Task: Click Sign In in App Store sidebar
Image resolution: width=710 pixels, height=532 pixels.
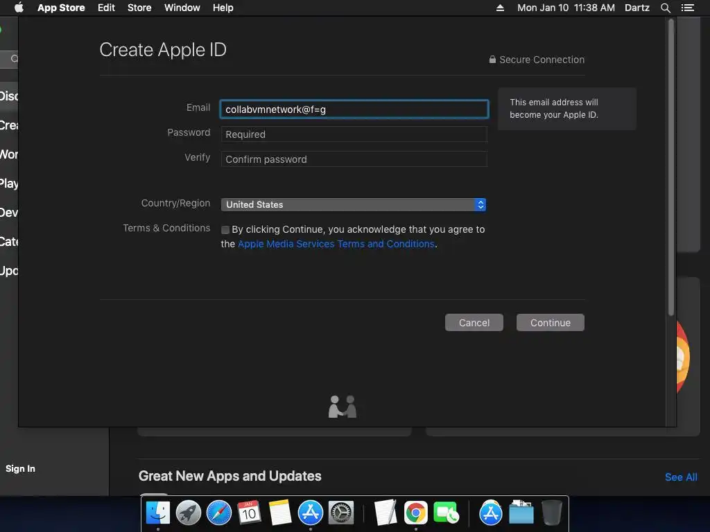Action: [x=20, y=469]
